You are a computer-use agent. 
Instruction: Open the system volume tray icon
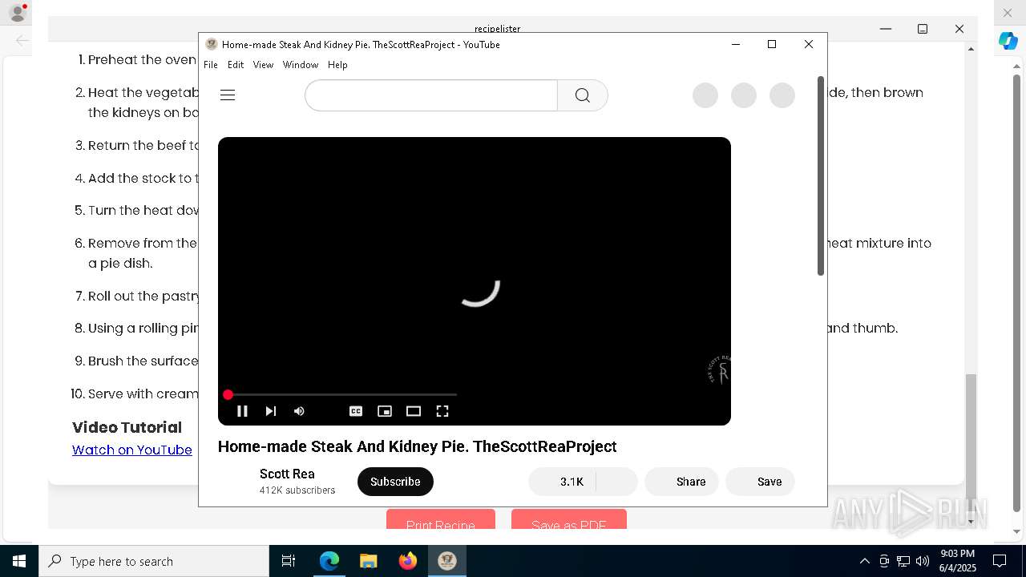[923, 561]
